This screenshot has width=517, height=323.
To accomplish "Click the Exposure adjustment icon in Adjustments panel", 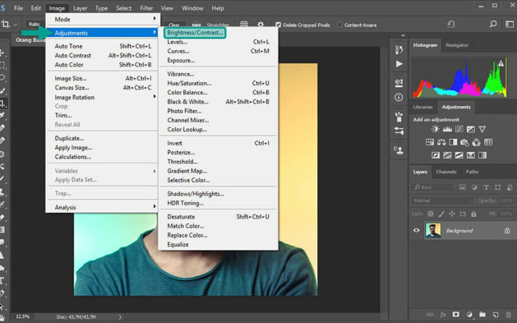I will click(471, 129).
